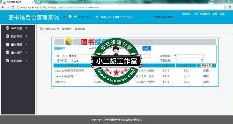Click the weather sun icon in header

70,16
